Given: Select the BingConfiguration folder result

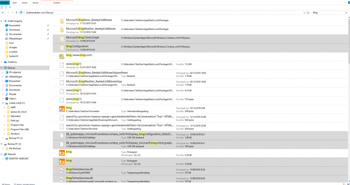Looking at the screenshot, I should (x=200, y=48).
